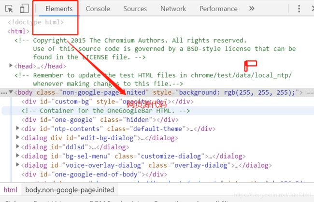This screenshot has width=314, height=202.
Task: Select the custom-bg div row
Action: (x=108, y=101)
